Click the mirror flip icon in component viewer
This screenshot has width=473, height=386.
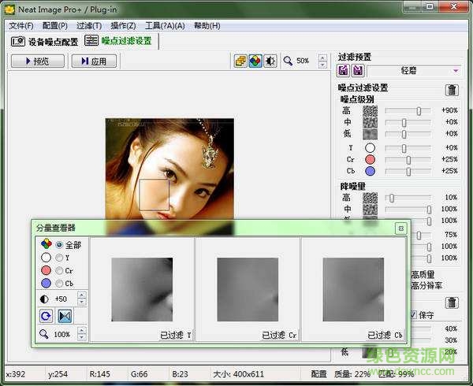tap(65, 316)
